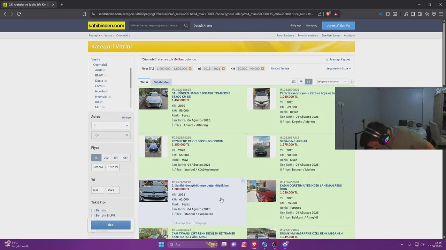Viewport: 446px width, 250px height.
Task: Remove the Fiyat 1.000.000 - 1.520.000 filter
Action: tap(190, 69)
